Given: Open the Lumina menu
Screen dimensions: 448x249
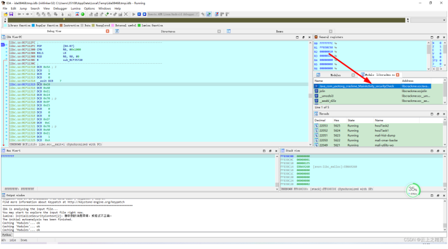Looking at the screenshot, I should click(x=76, y=9).
